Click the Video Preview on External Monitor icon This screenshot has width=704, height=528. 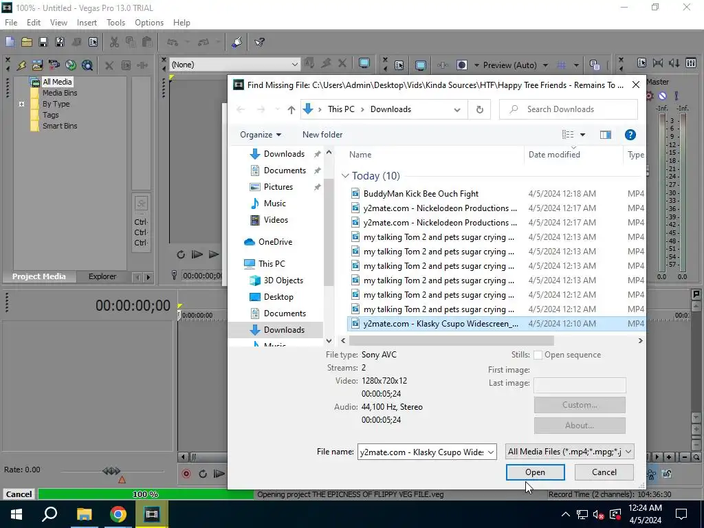pos(420,65)
